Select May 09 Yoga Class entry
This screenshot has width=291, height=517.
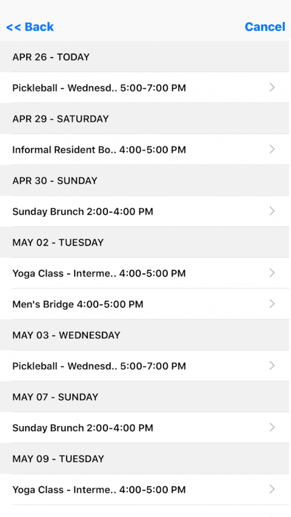[x=144, y=489]
